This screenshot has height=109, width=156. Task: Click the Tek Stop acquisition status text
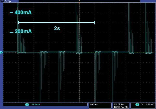(5, 1)
